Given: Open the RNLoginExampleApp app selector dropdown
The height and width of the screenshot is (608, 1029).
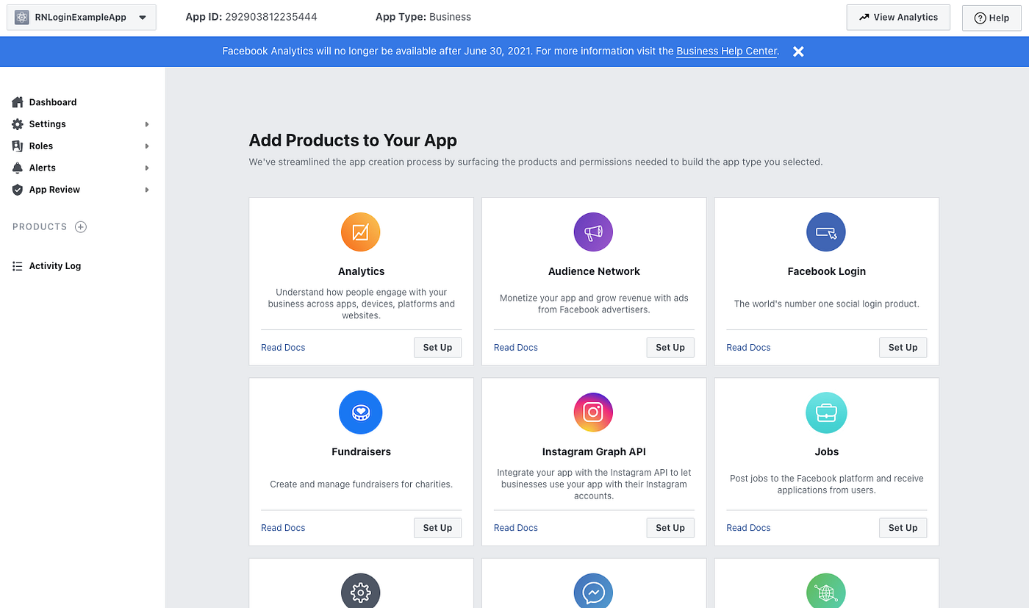Looking at the screenshot, I should point(82,18).
